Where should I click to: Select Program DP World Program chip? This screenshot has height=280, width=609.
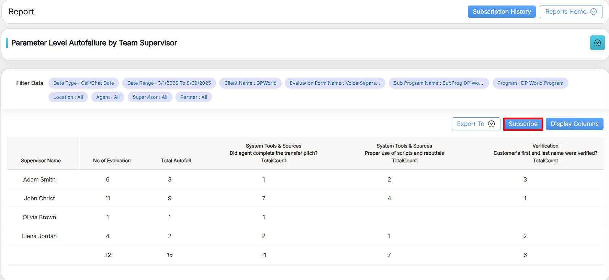click(530, 83)
